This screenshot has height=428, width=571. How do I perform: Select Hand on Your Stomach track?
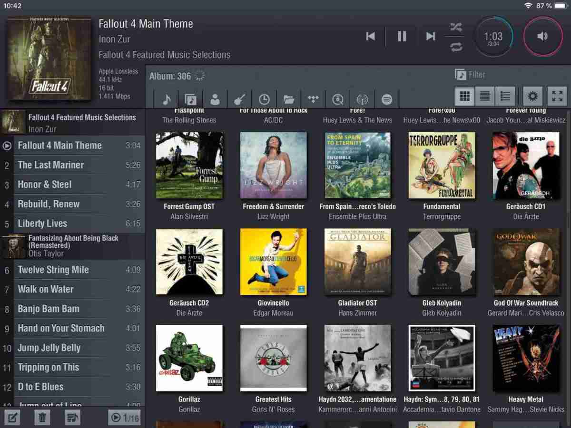72,328
